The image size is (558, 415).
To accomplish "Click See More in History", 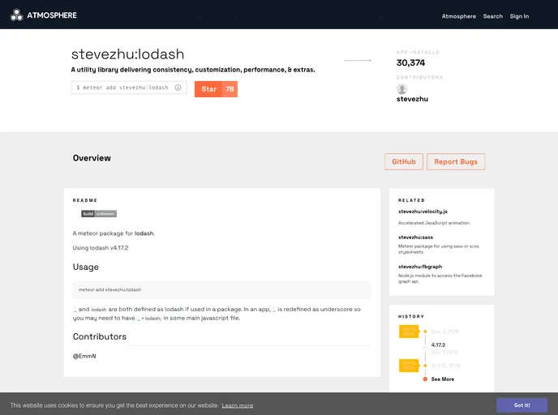I will click(x=443, y=379).
